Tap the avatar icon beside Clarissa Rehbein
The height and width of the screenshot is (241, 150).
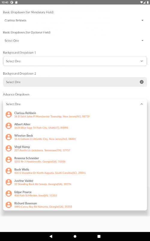tap(9, 114)
